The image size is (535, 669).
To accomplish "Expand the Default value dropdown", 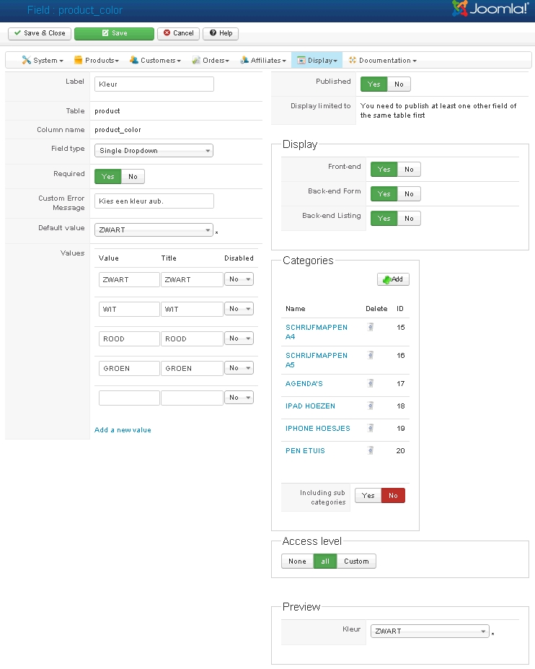I will (x=154, y=230).
